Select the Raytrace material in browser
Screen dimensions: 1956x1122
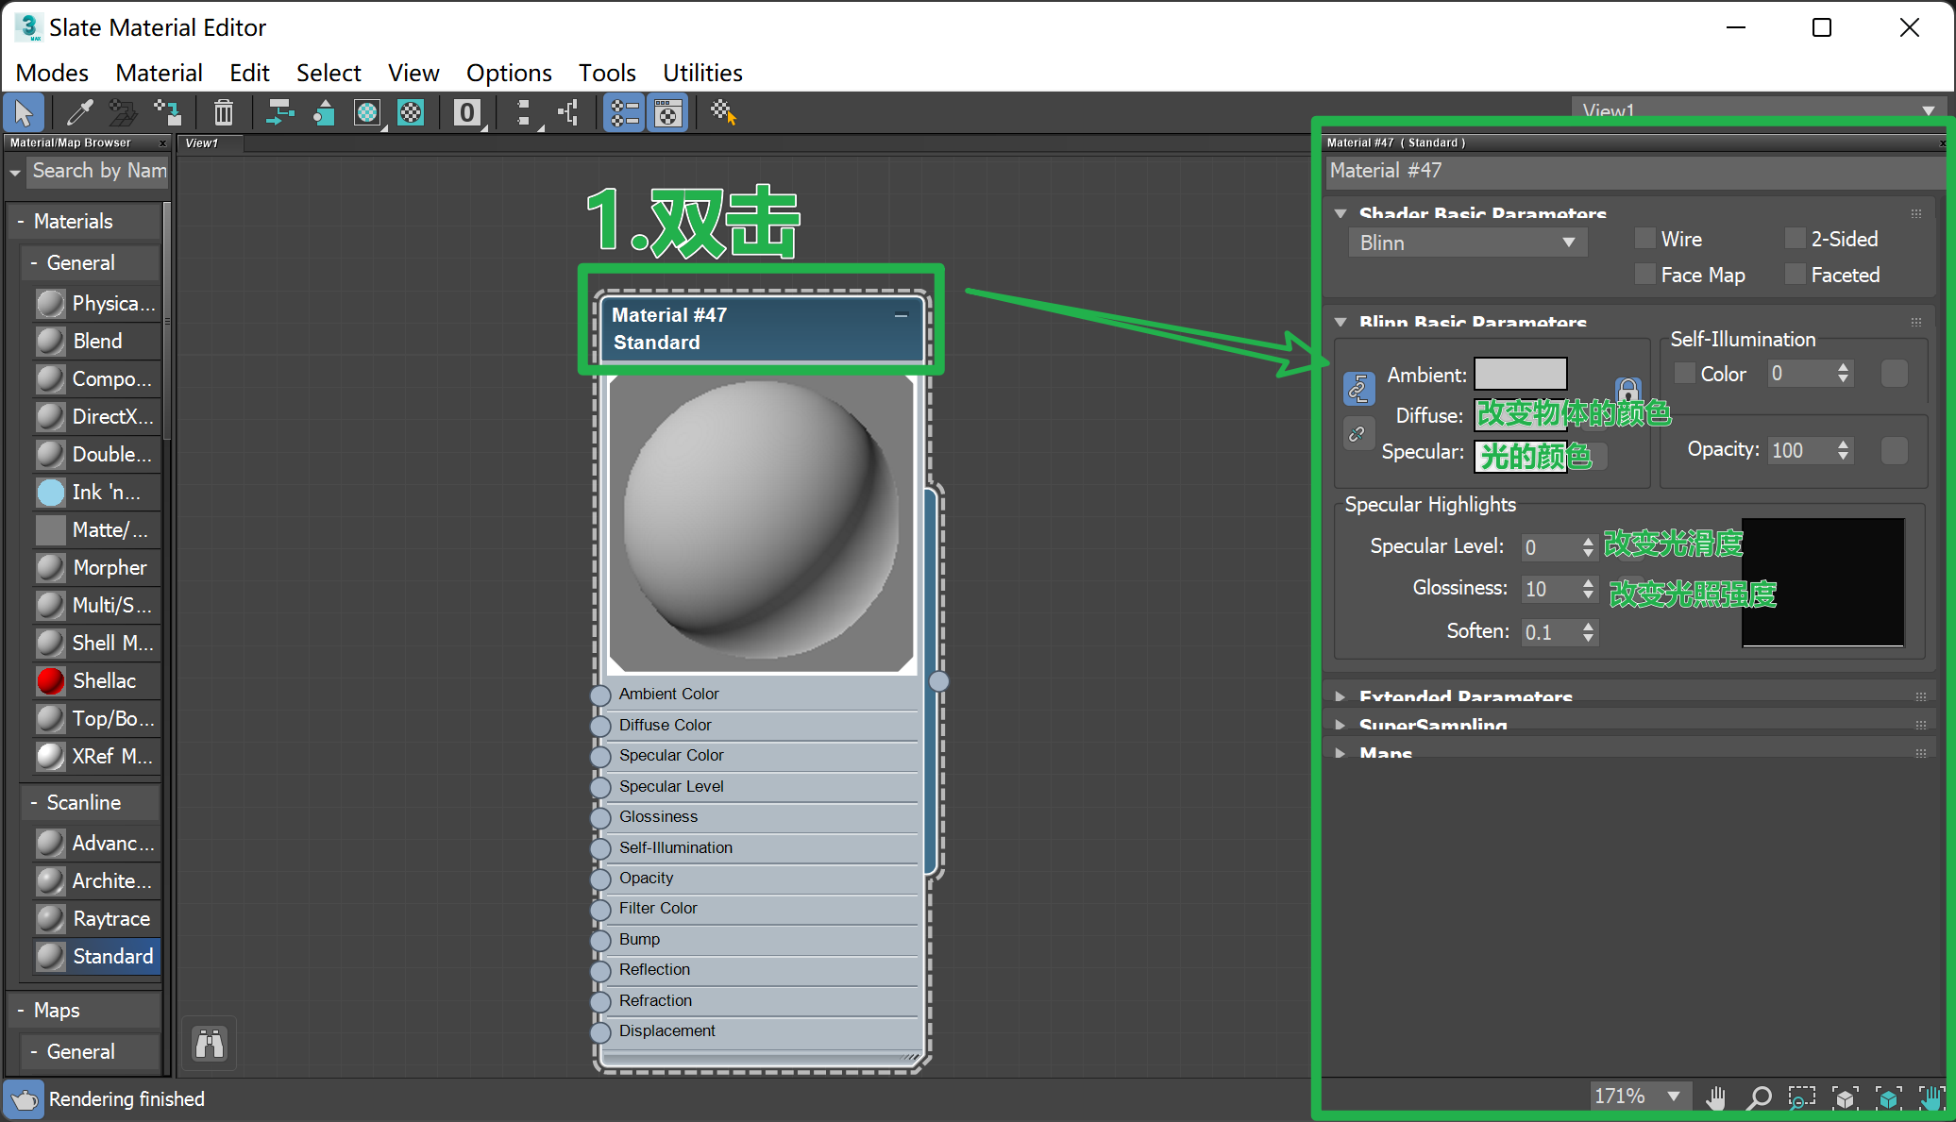pyautogui.click(x=110, y=918)
